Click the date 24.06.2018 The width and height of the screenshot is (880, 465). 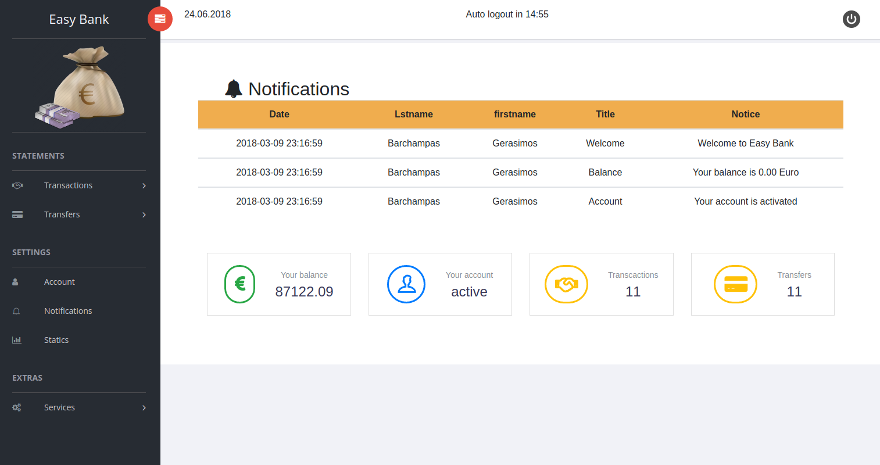click(x=208, y=15)
